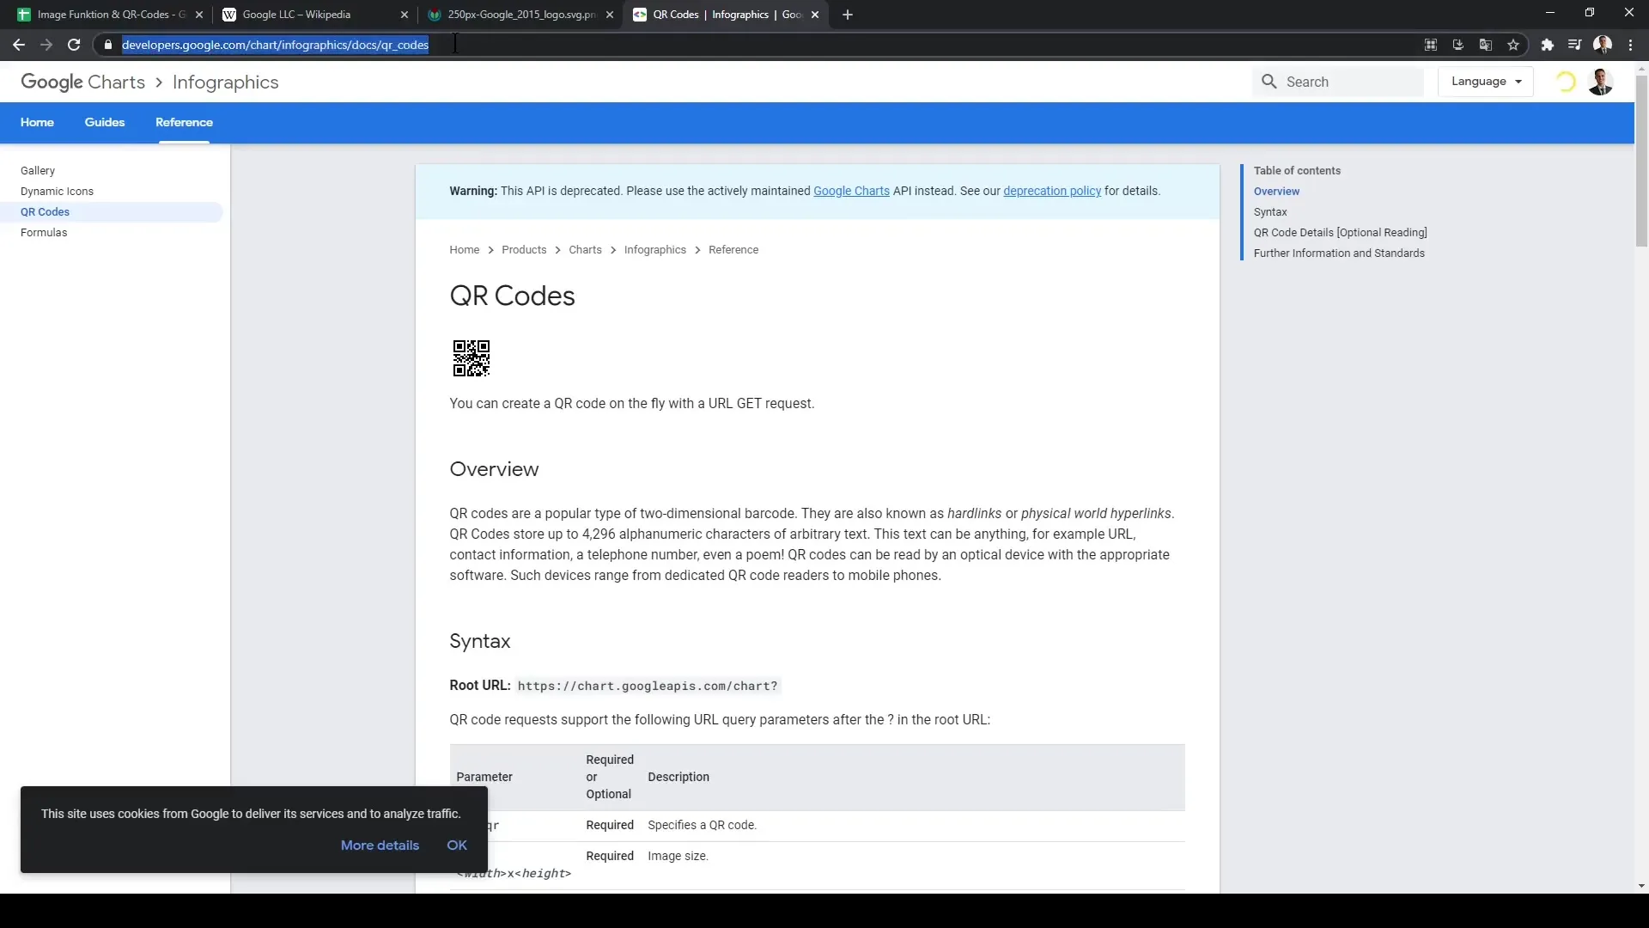Click the scrollbar down arrow
Image resolution: width=1649 pixels, height=928 pixels.
(x=1641, y=886)
